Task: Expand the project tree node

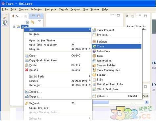Action: click(14, 27)
